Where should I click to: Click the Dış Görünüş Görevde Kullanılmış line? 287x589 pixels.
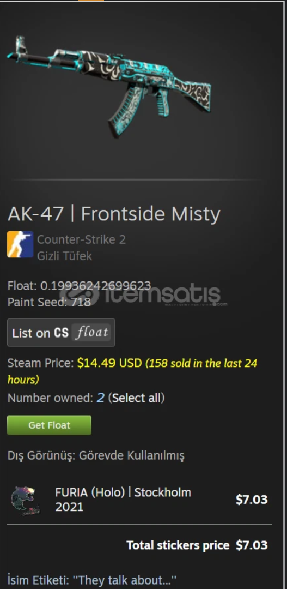point(96,456)
